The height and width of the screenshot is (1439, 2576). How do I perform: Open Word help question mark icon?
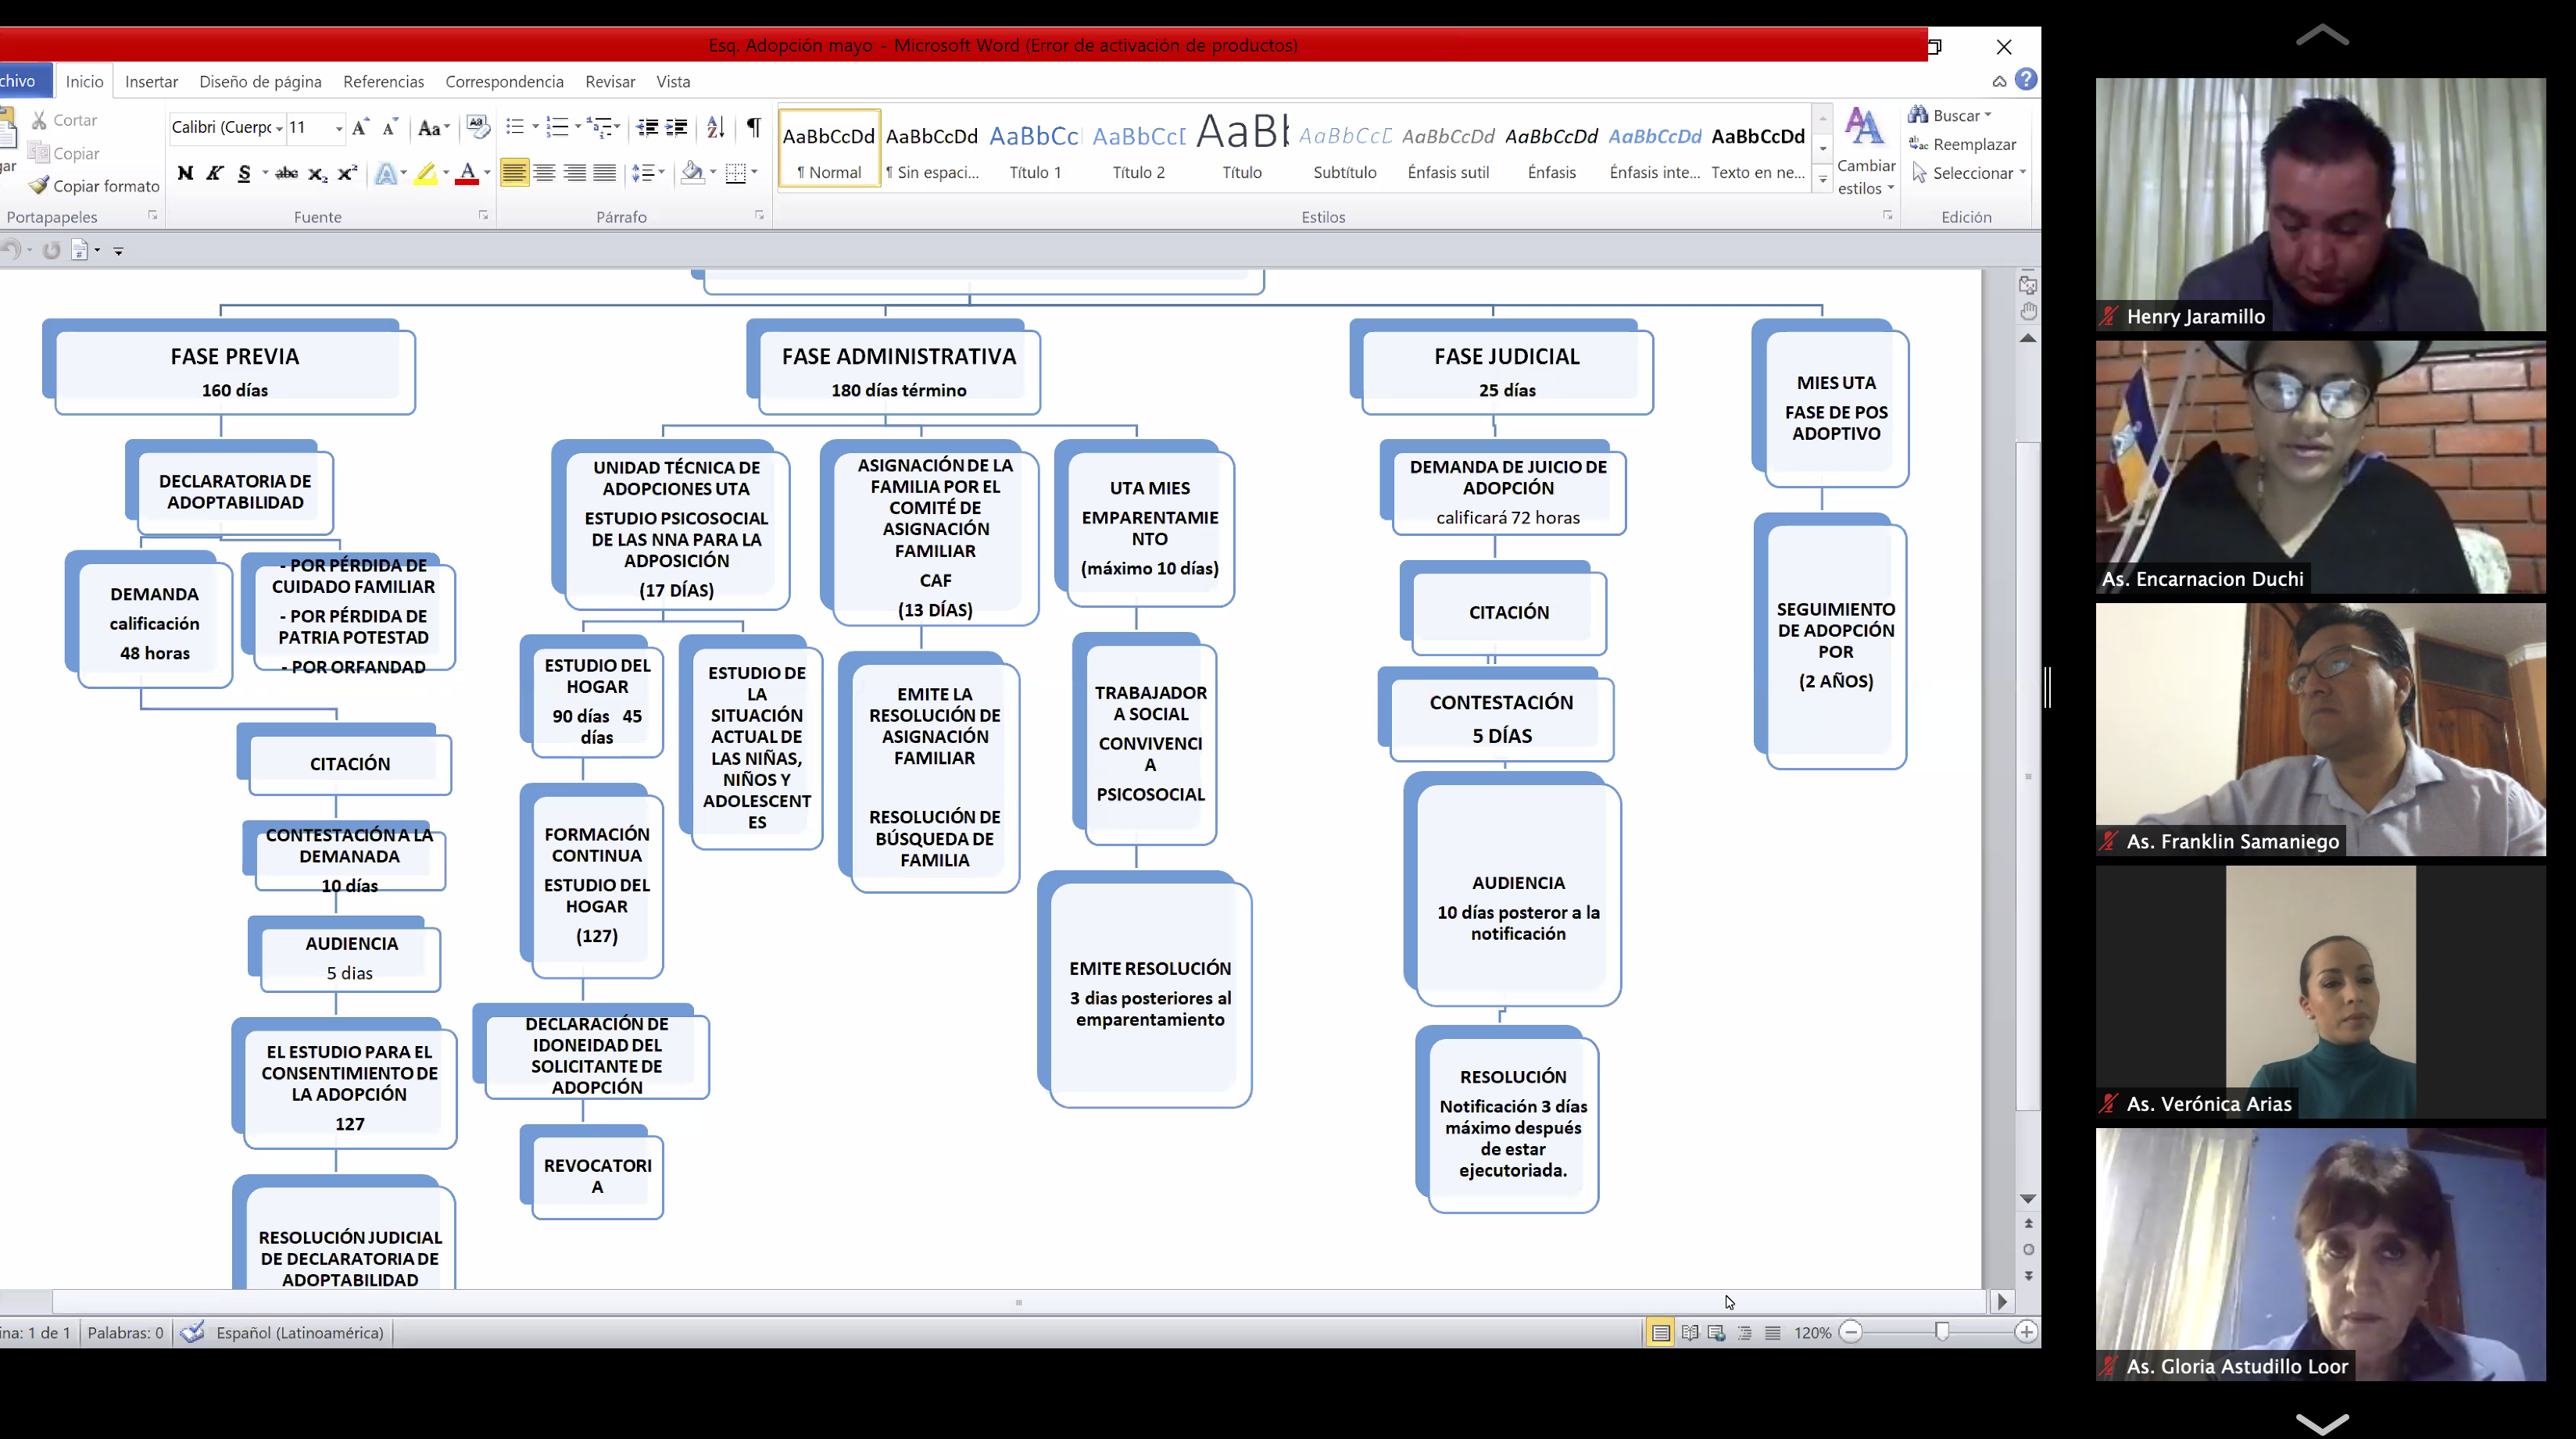2026,80
